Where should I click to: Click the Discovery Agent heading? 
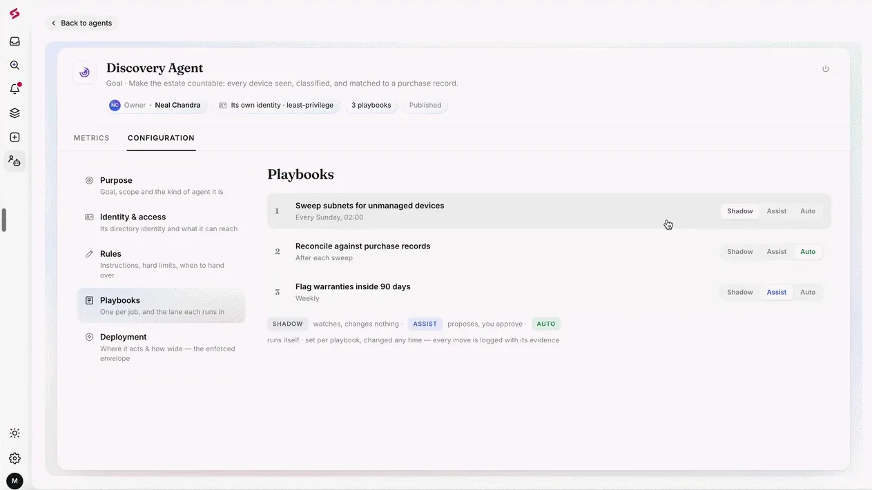click(x=155, y=68)
